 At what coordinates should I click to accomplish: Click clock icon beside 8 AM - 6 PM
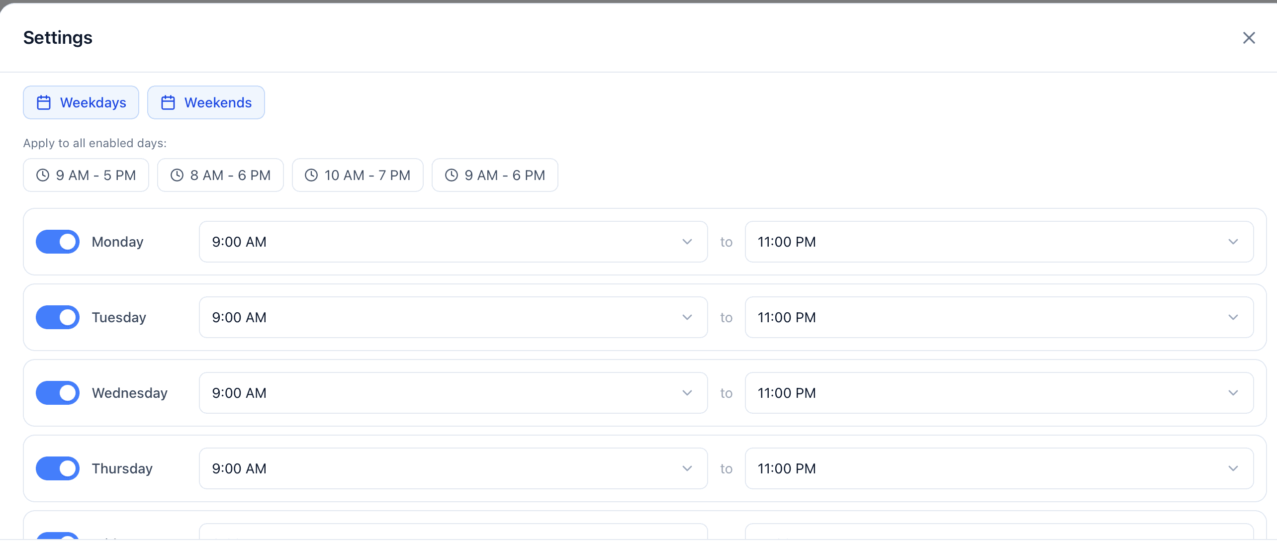click(177, 175)
